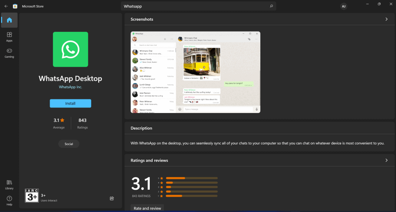Open the WhatsApp Inc. publisher link
396x212 pixels.
click(70, 87)
